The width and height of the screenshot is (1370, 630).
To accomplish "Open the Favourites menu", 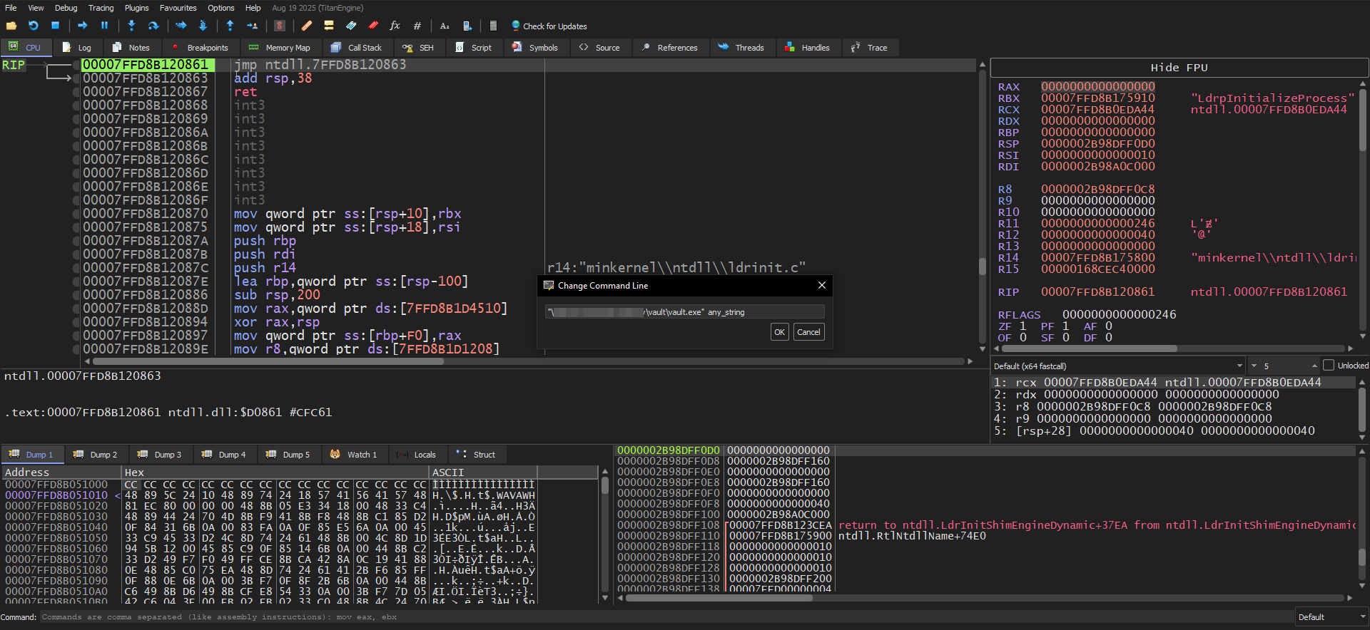I will tap(178, 8).
